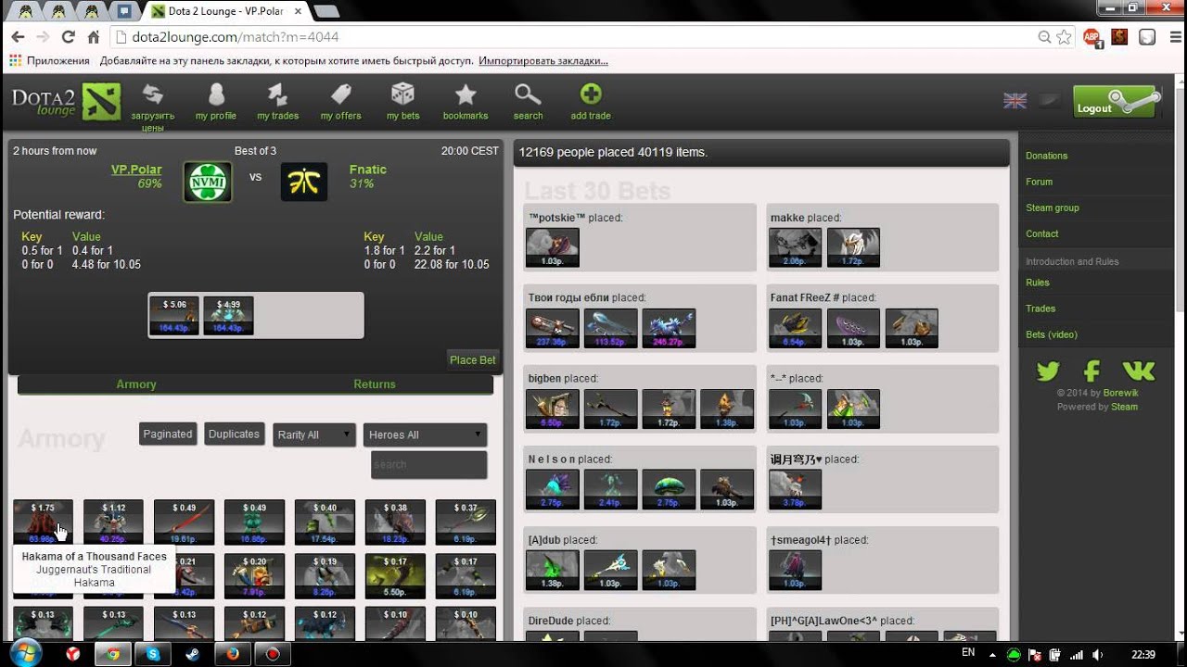Viewport: 1187px width, 667px height.
Task: Click the Place Bet button
Action: [473, 360]
